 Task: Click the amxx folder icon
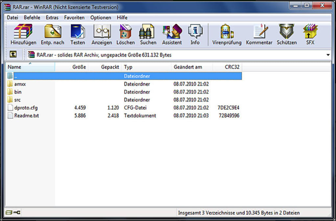(10, 84)
